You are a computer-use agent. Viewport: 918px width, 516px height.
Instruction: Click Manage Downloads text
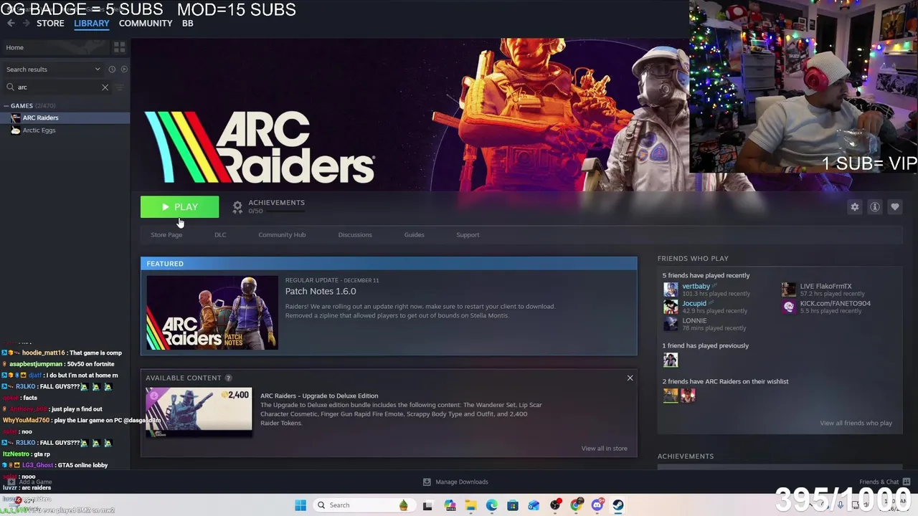[461, 482]
